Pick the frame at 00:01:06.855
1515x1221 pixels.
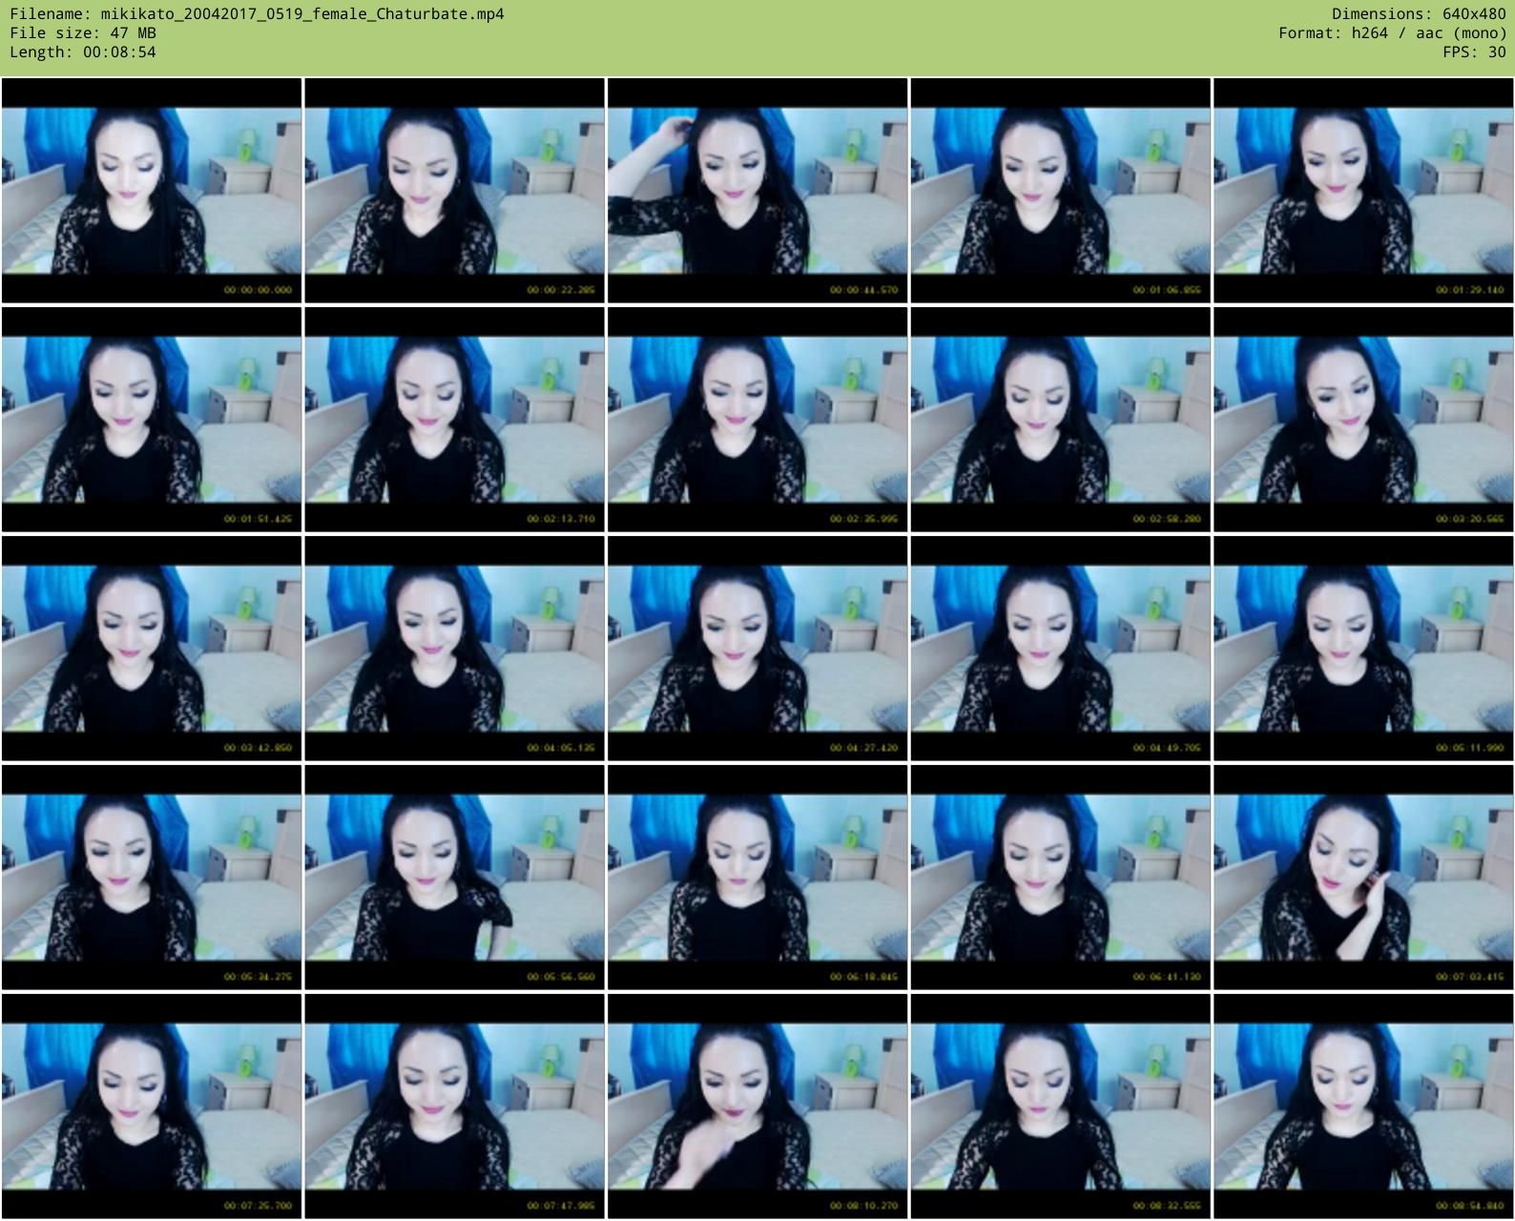pos(1060,191)
